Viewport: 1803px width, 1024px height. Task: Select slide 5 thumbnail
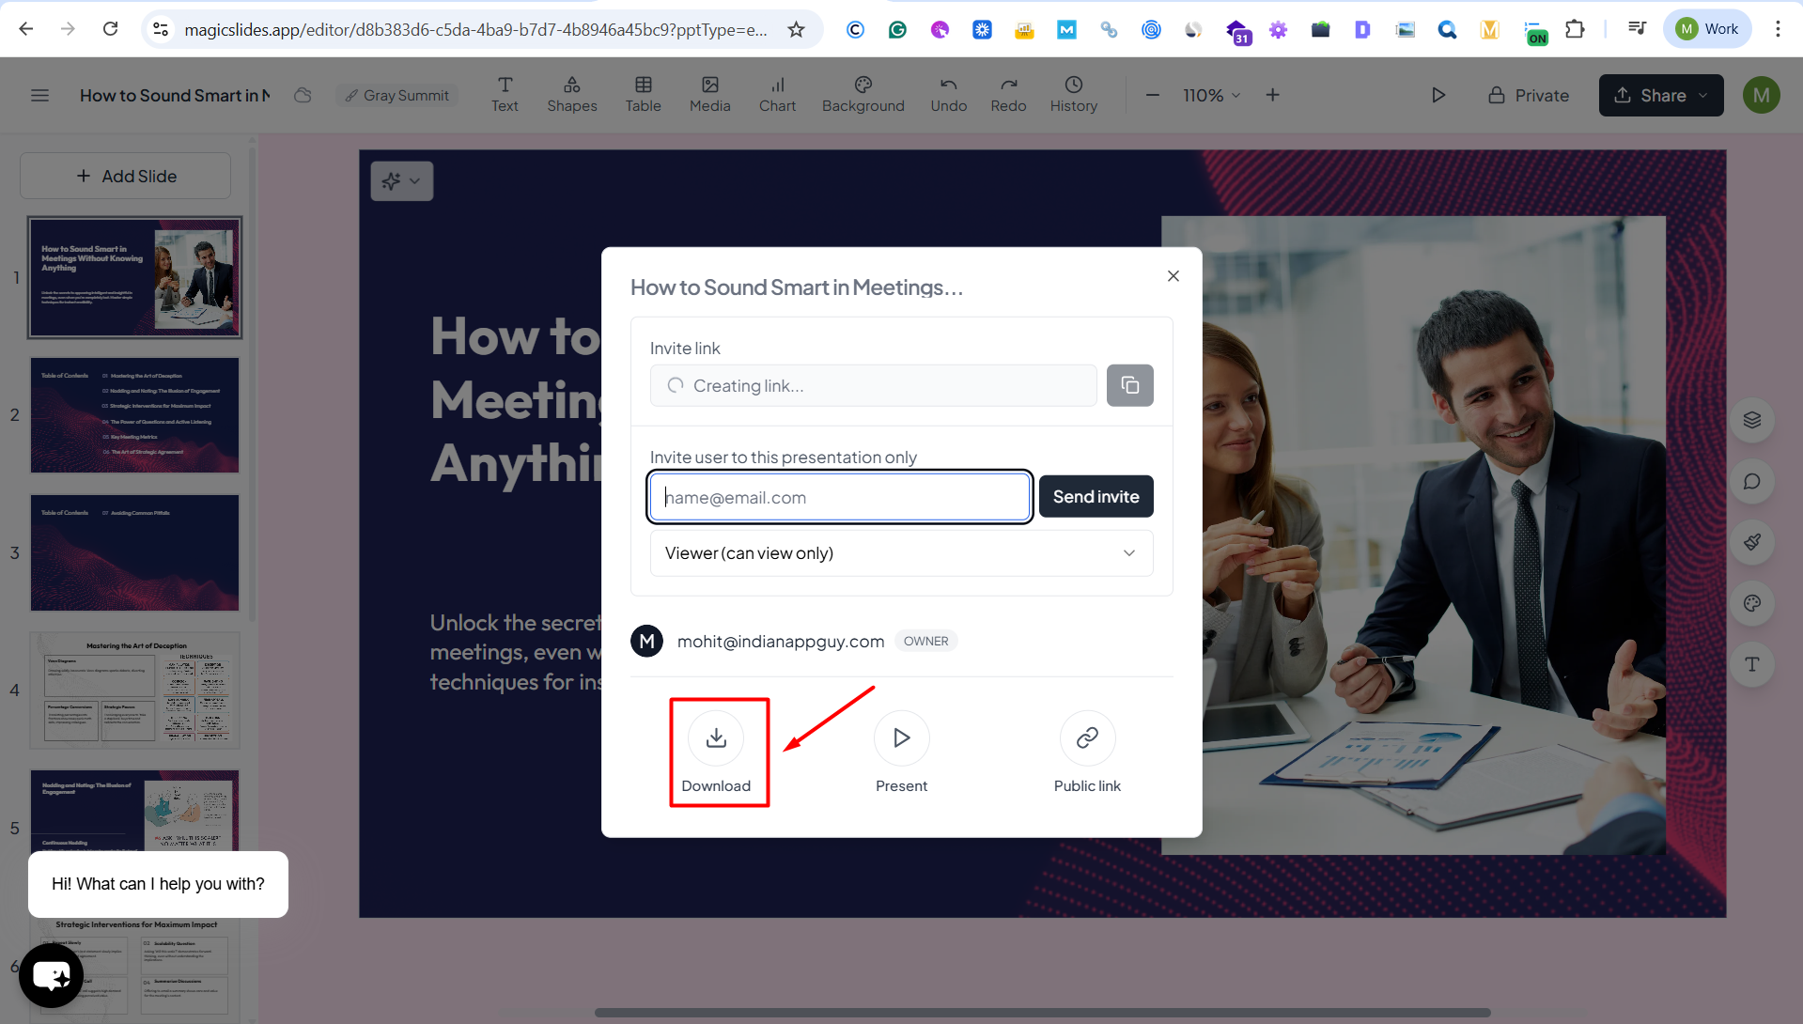pyautogui.click(x=134, y=810)
